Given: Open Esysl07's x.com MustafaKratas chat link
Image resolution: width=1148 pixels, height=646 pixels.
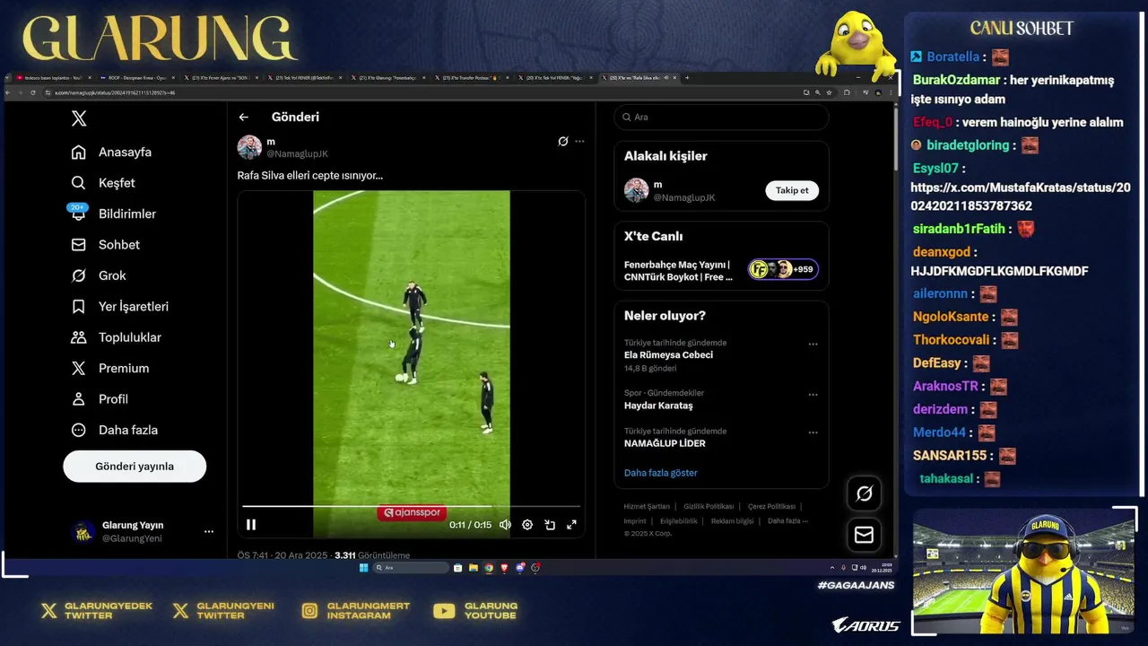Looking at the screenshot, I should [x=1021, y=196].
